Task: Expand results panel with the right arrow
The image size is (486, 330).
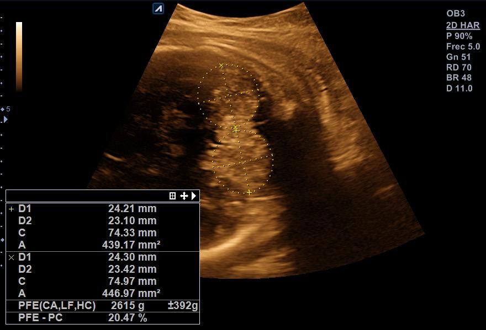Action: tap(194, 196)
